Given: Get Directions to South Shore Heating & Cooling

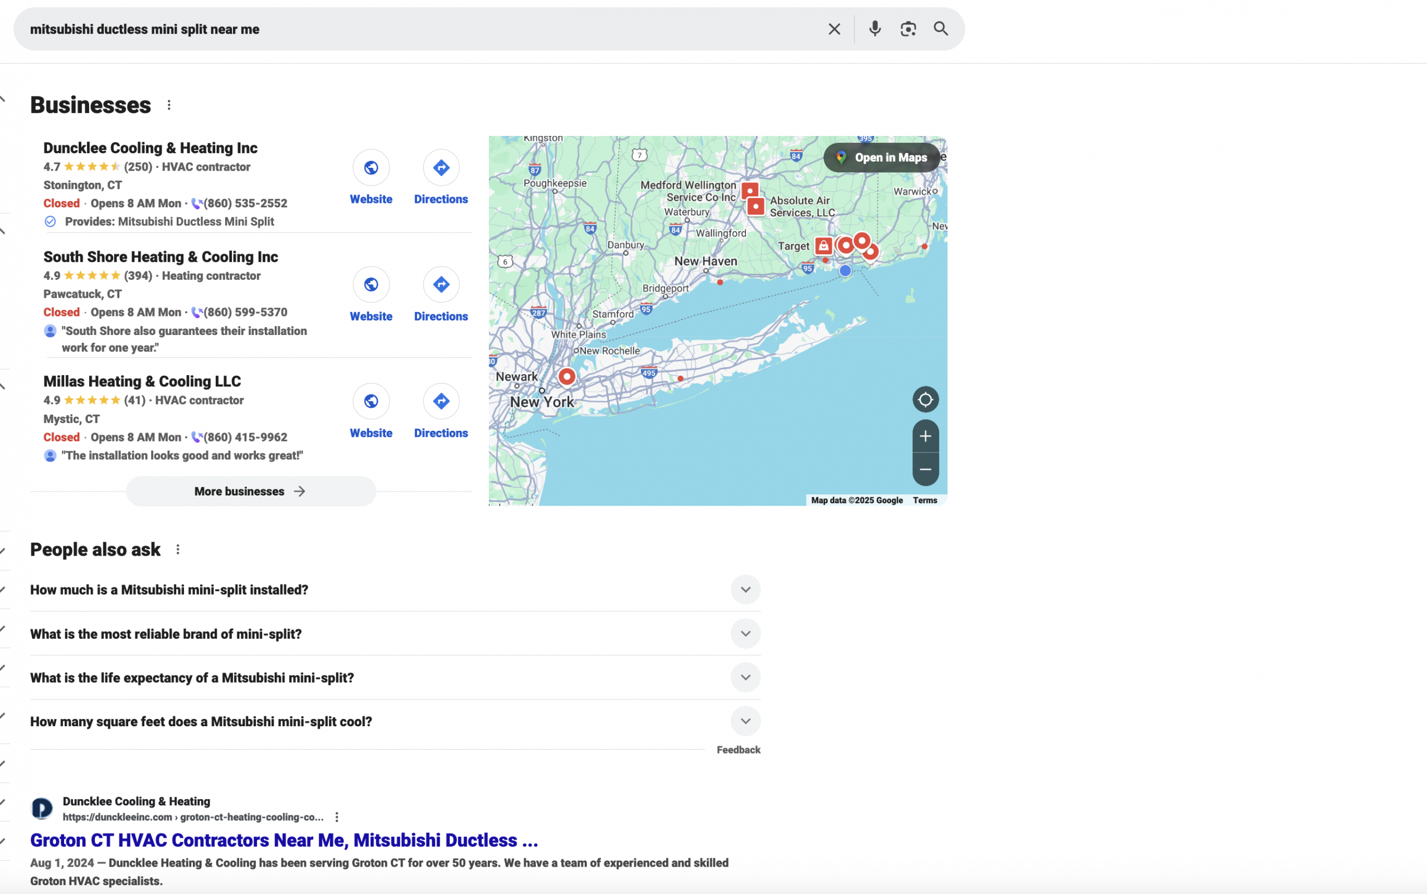Looking at the screenshot, I should coord(441,284).
